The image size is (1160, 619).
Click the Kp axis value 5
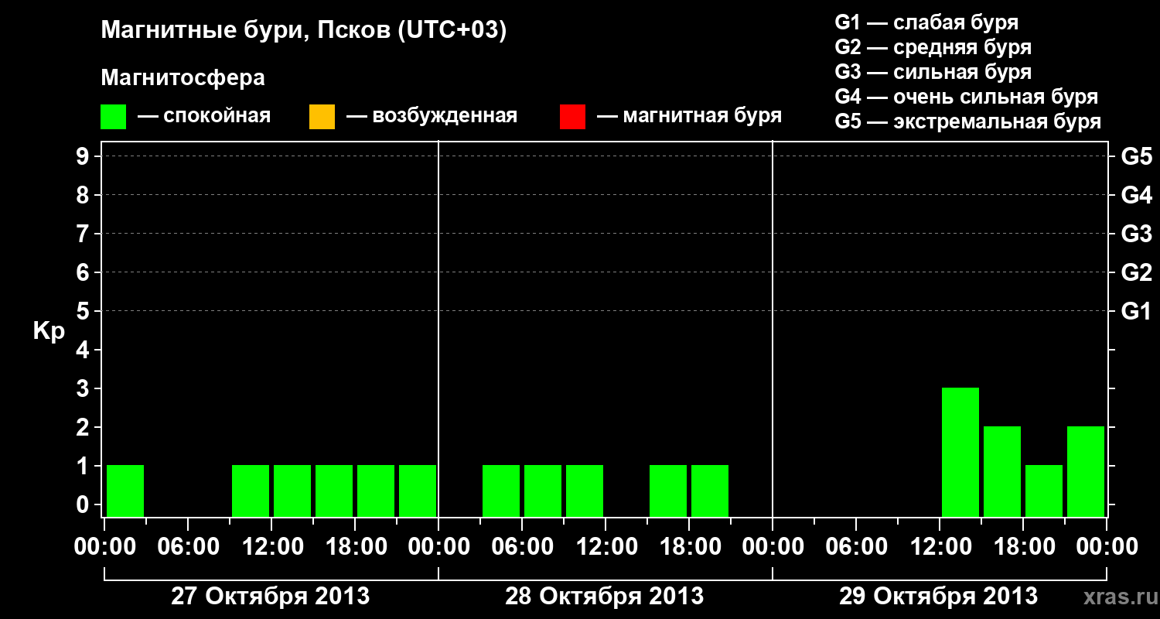84,312
